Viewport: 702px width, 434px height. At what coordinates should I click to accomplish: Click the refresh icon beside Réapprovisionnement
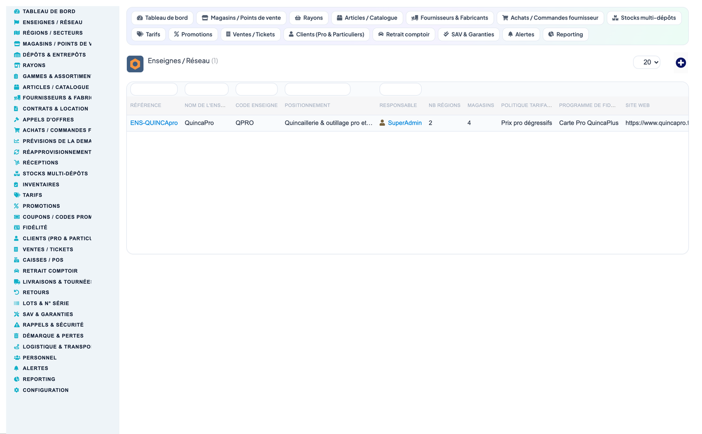[17, 152]
